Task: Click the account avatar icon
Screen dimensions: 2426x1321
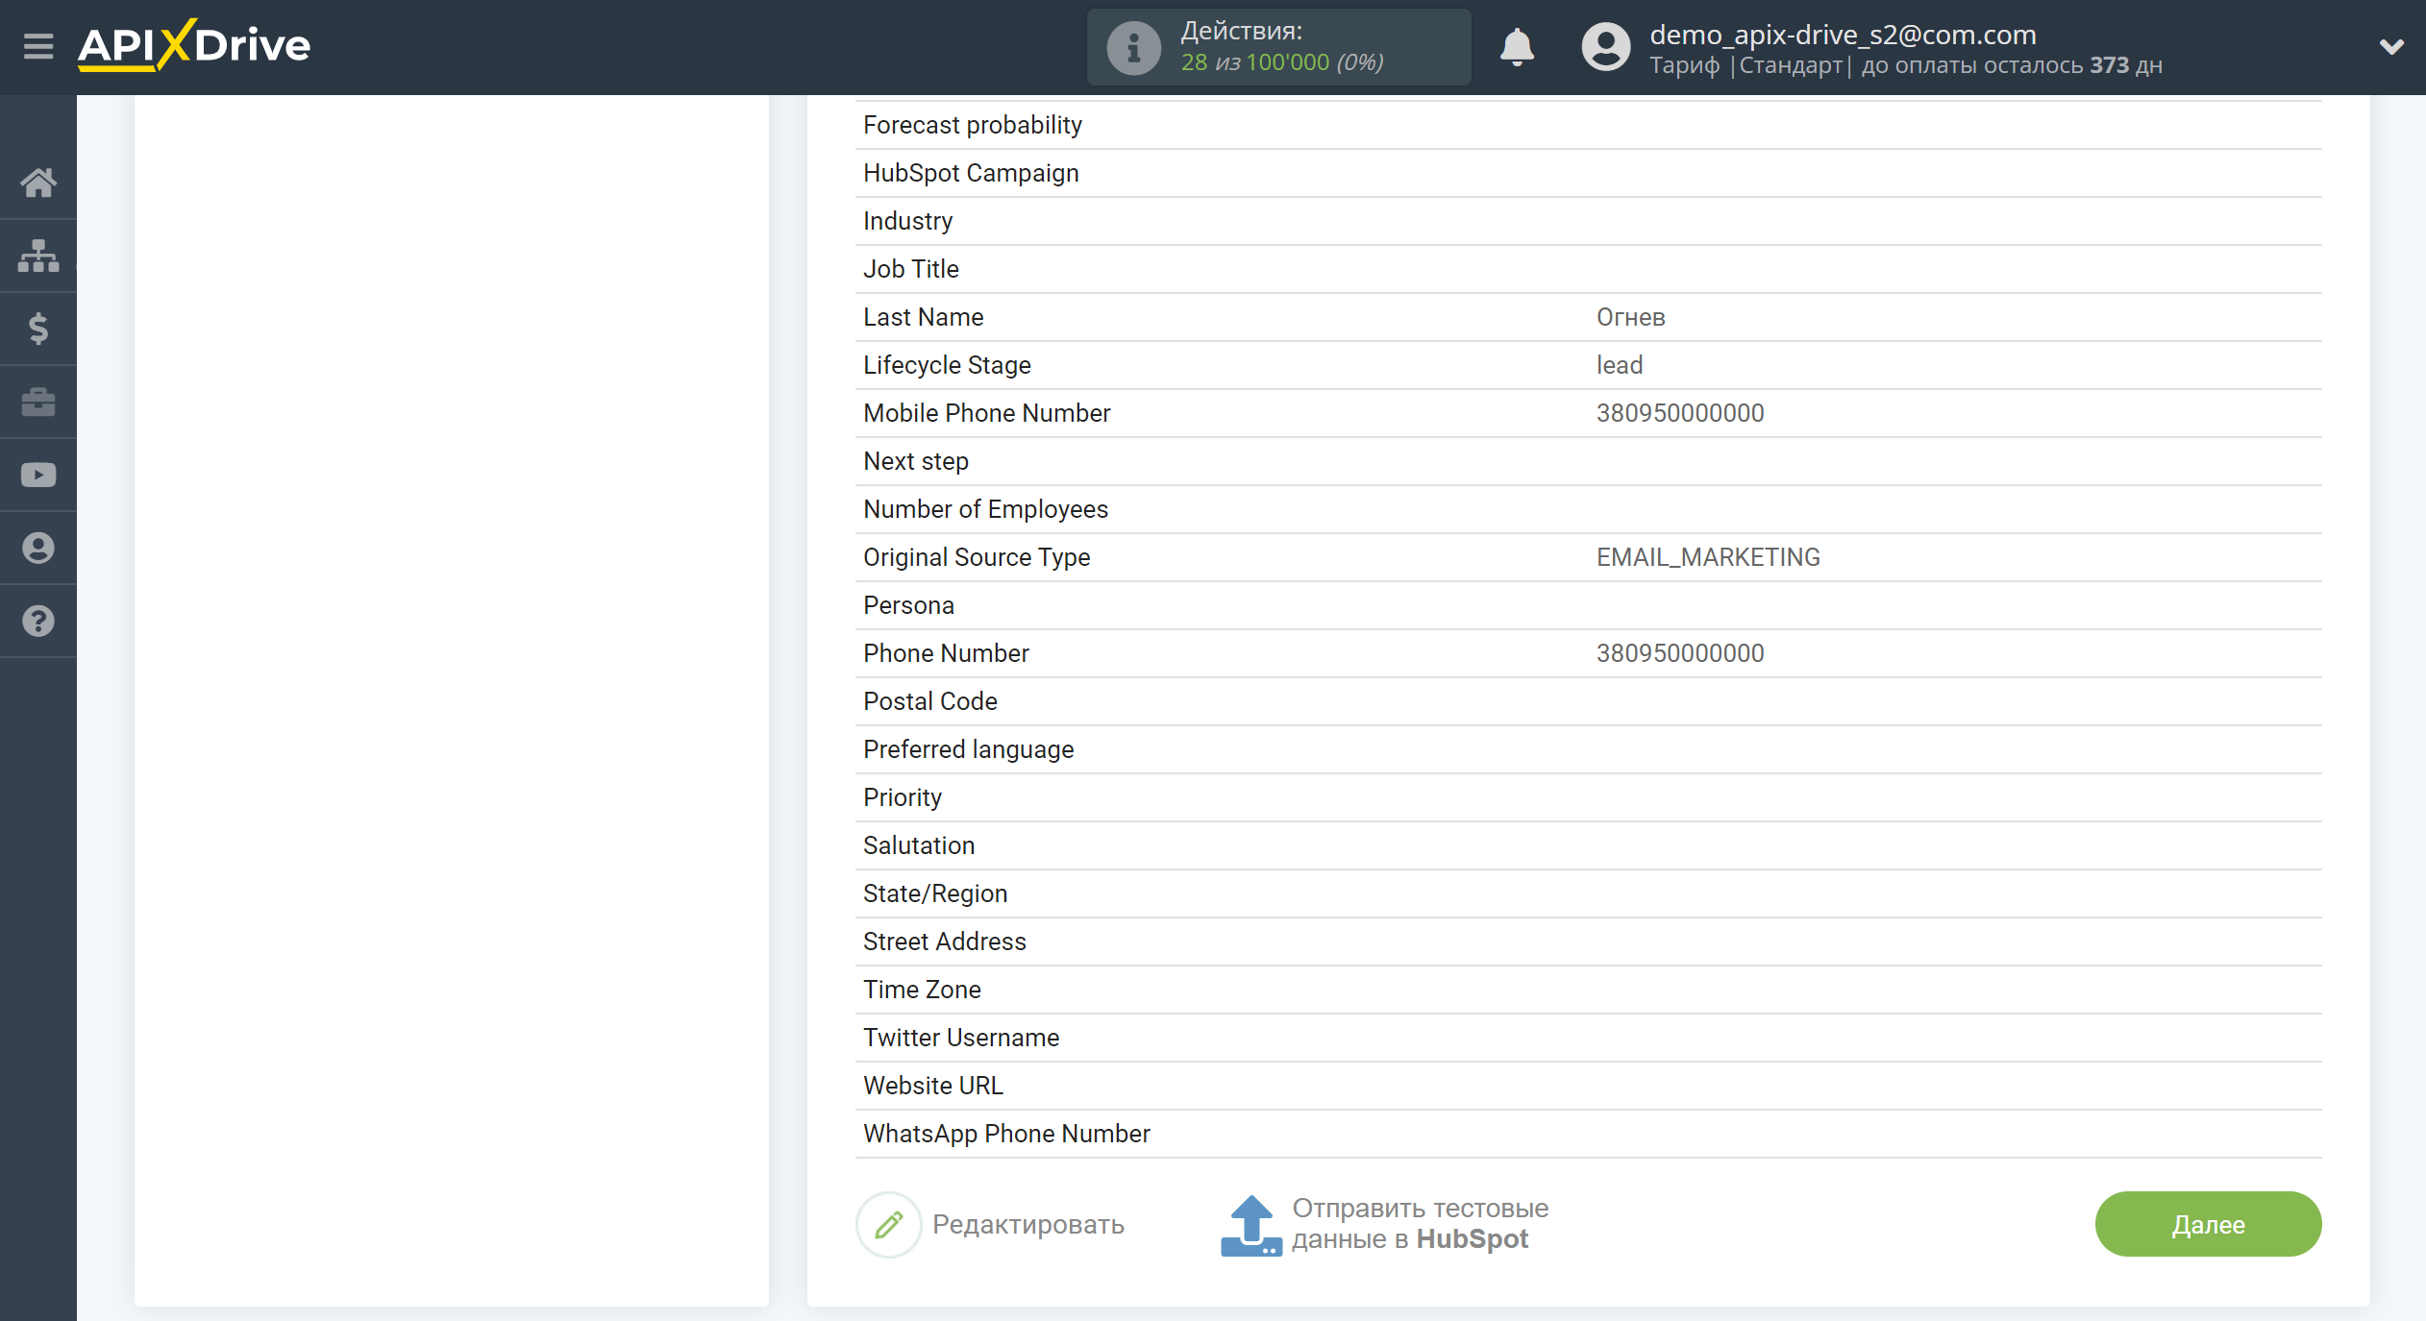Action: tap(1606, 46)
